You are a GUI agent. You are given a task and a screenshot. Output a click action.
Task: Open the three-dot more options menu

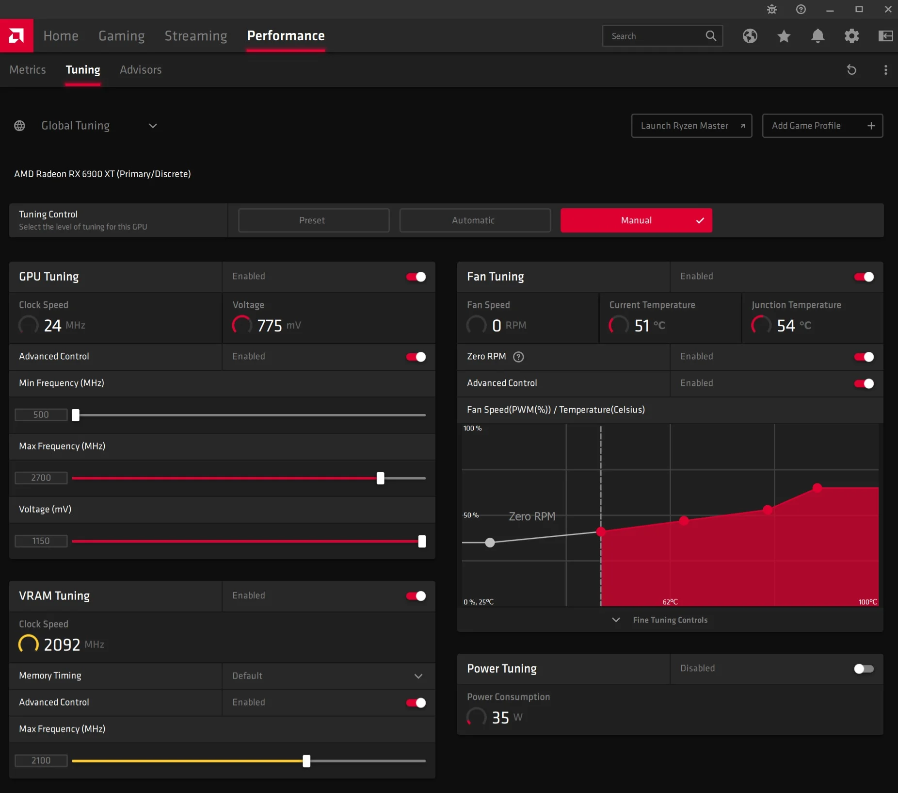coord(886,70)
